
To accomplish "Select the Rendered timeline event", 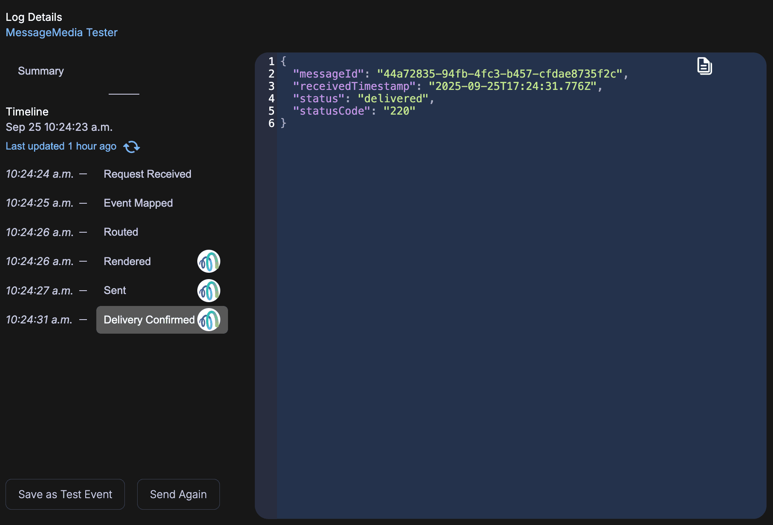I will [127, 261].
